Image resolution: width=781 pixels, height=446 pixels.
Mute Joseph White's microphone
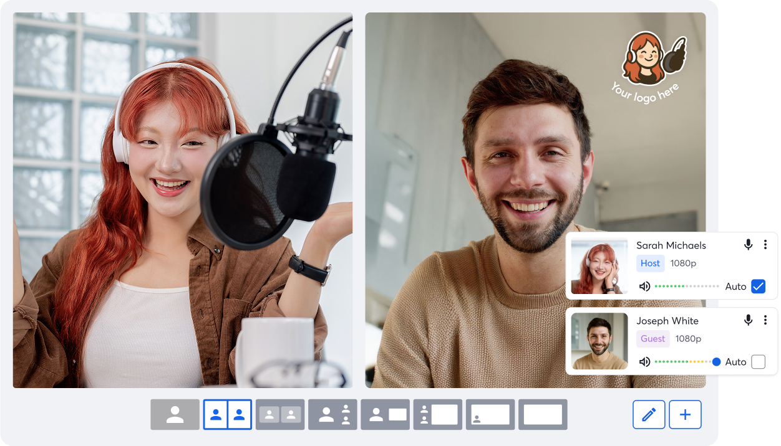[x=748, y=320]
